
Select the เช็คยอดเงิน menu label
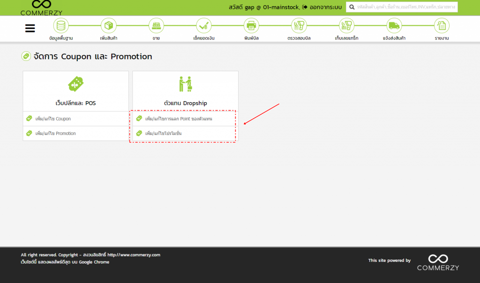tap(204, 38)
